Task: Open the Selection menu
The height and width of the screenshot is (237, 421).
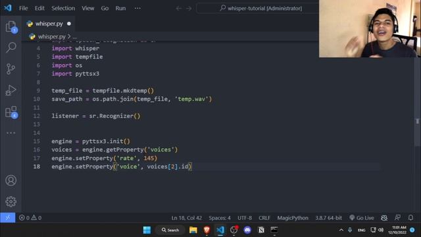Action: click(63, 9)
